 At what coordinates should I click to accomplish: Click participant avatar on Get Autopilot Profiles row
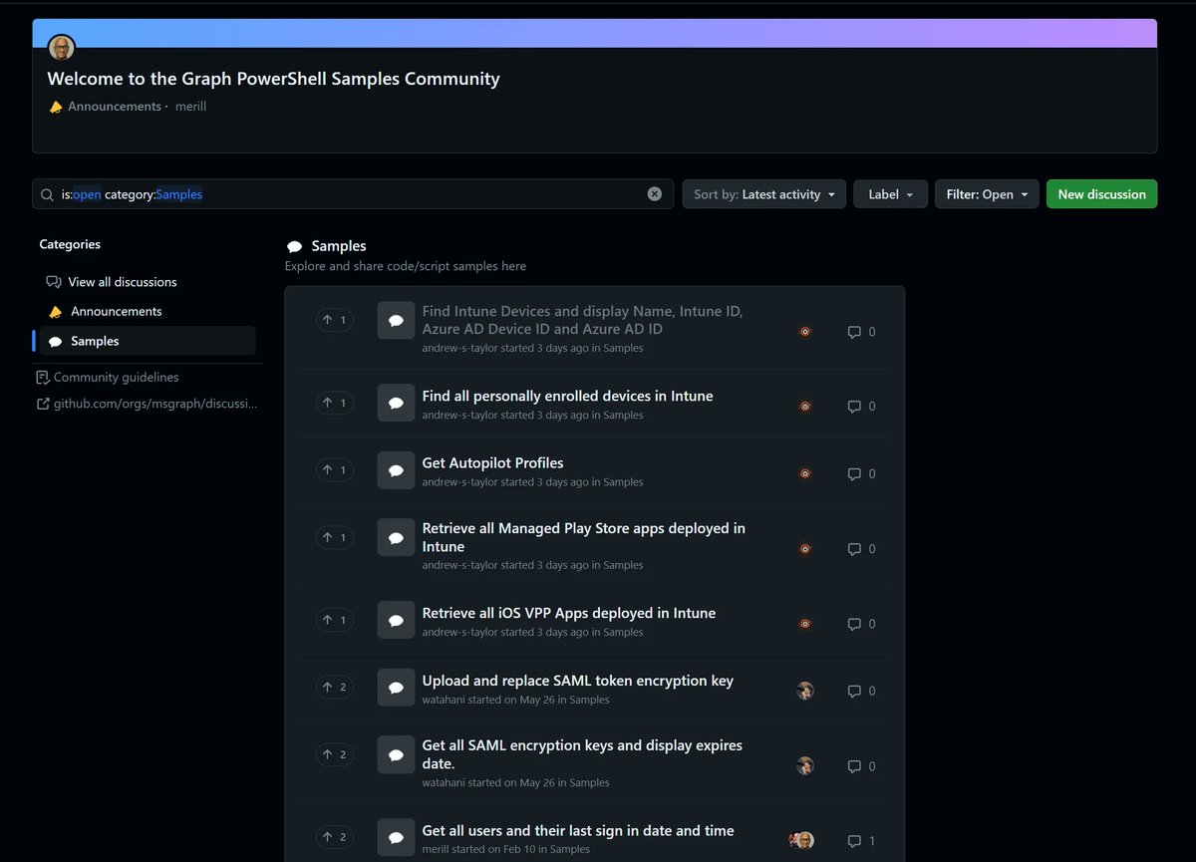click(x=805, y=473)
